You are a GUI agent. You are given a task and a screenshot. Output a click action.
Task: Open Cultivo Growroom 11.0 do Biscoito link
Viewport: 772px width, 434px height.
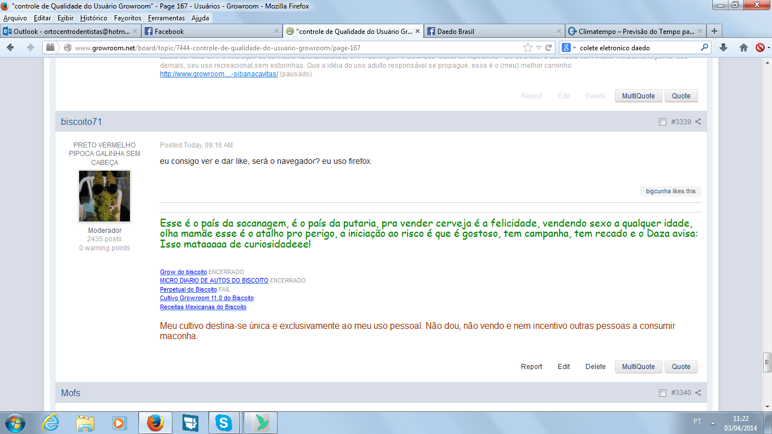coord(207,298)
